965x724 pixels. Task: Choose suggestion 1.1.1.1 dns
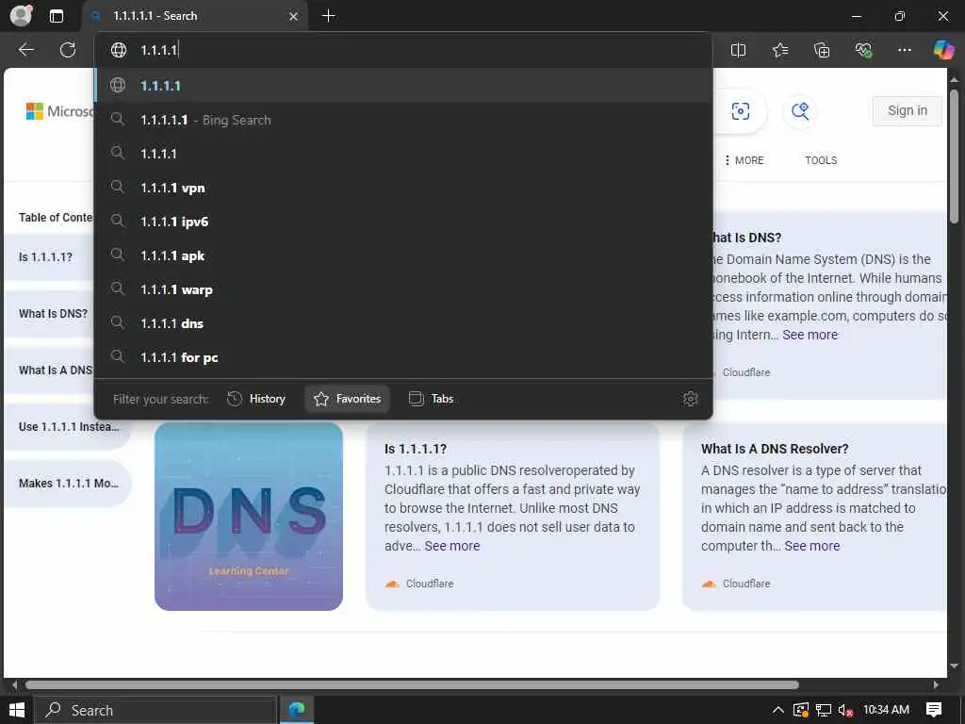[403, 323]
